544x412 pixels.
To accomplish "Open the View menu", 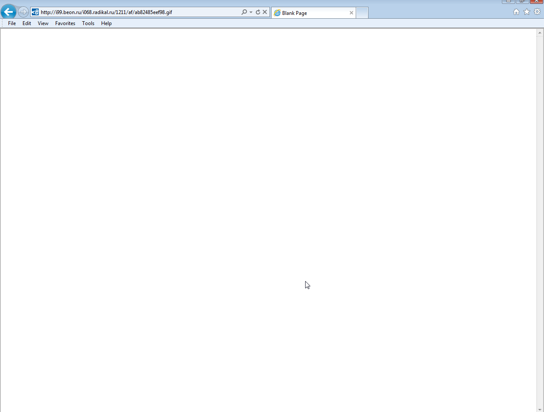I will 43,23.
